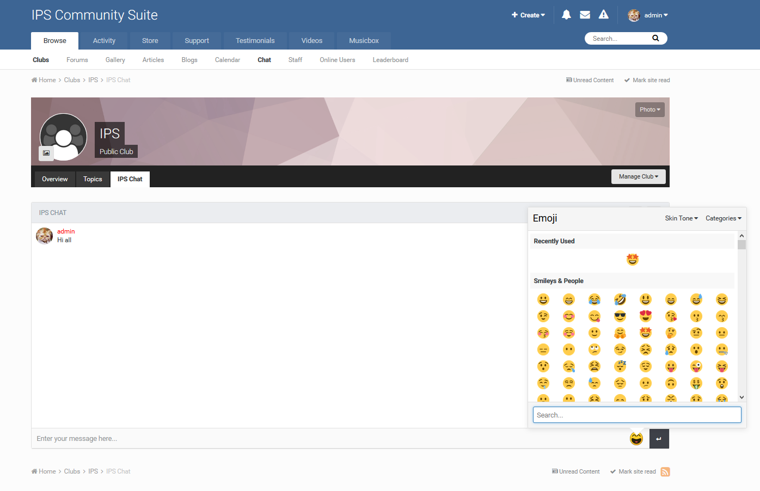This screenshot has height=491, width=760.
Task: Insert the upside-down face emoji
Action: [671, 383]
